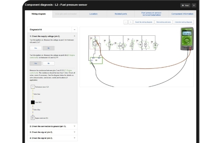Click the T3 component symbol in wiring diagram
Screen dimensions: 214x143
click(132, 44)
